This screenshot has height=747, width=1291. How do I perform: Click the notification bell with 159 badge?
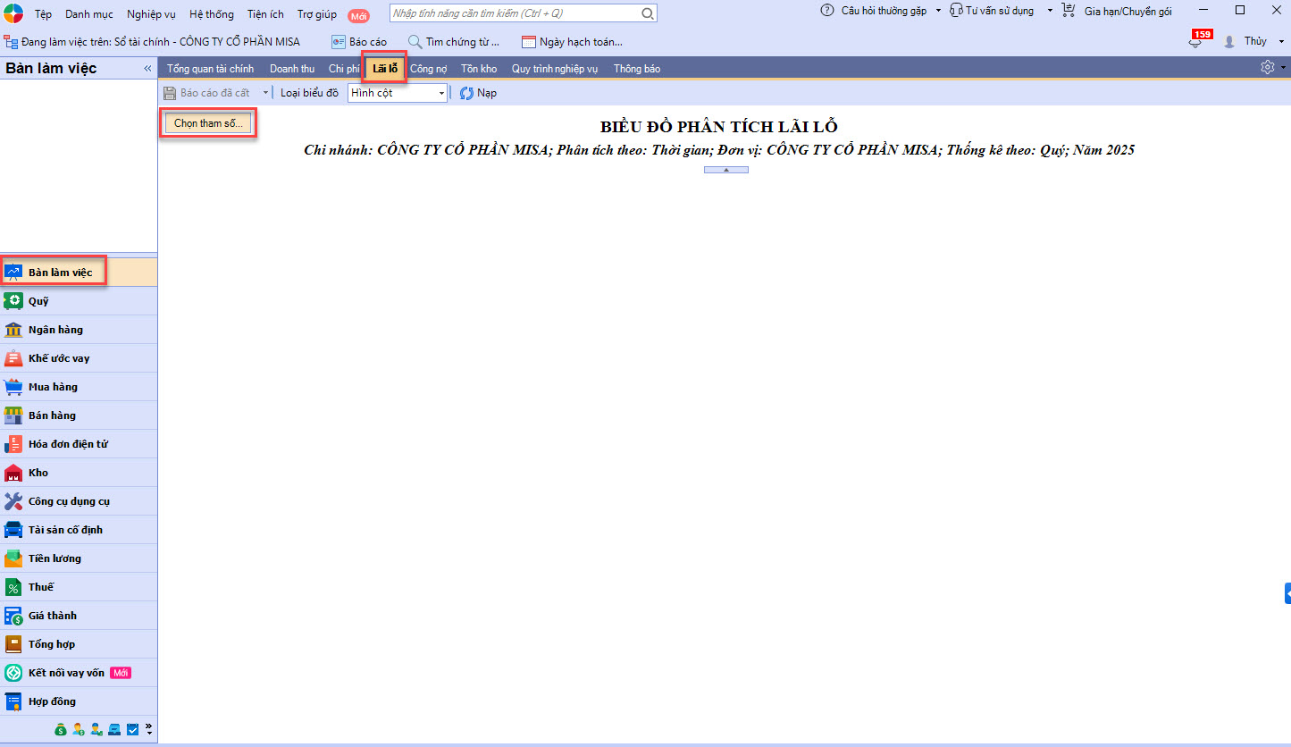(x=1195, y=42)
